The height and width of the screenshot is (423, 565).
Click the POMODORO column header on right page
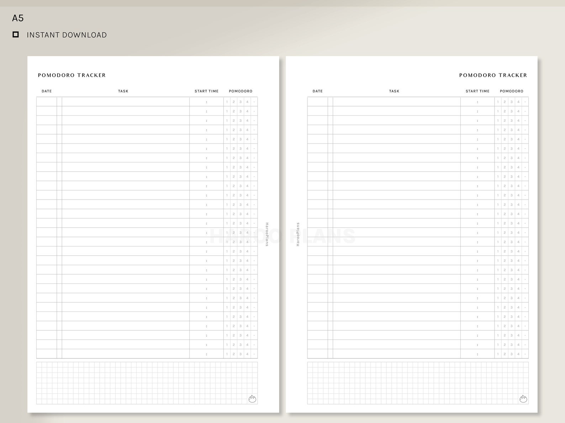pos(512,91)
